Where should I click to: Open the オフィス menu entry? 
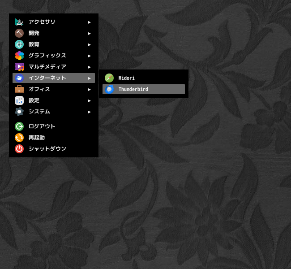pyautogui.click(x=54, y=89)
